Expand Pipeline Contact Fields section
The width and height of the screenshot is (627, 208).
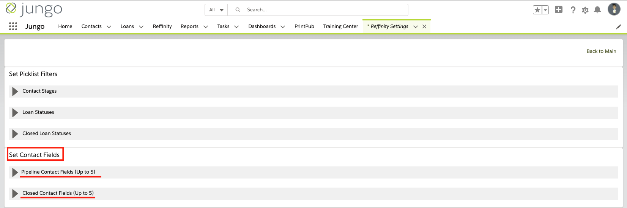15,172
